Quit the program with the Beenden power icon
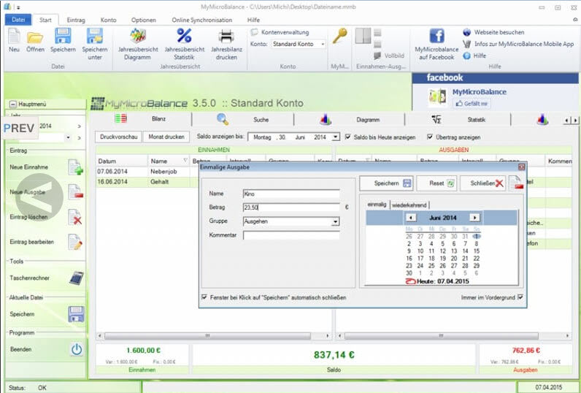 (77, 349)
